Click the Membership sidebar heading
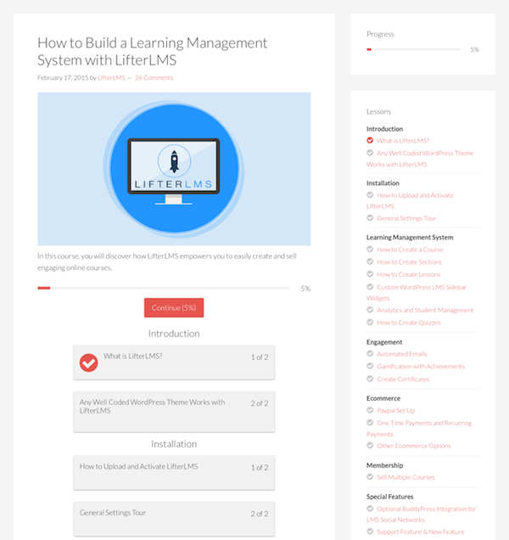Image resolution: width=509 pixels, height=540 pixels. (384, 465)
